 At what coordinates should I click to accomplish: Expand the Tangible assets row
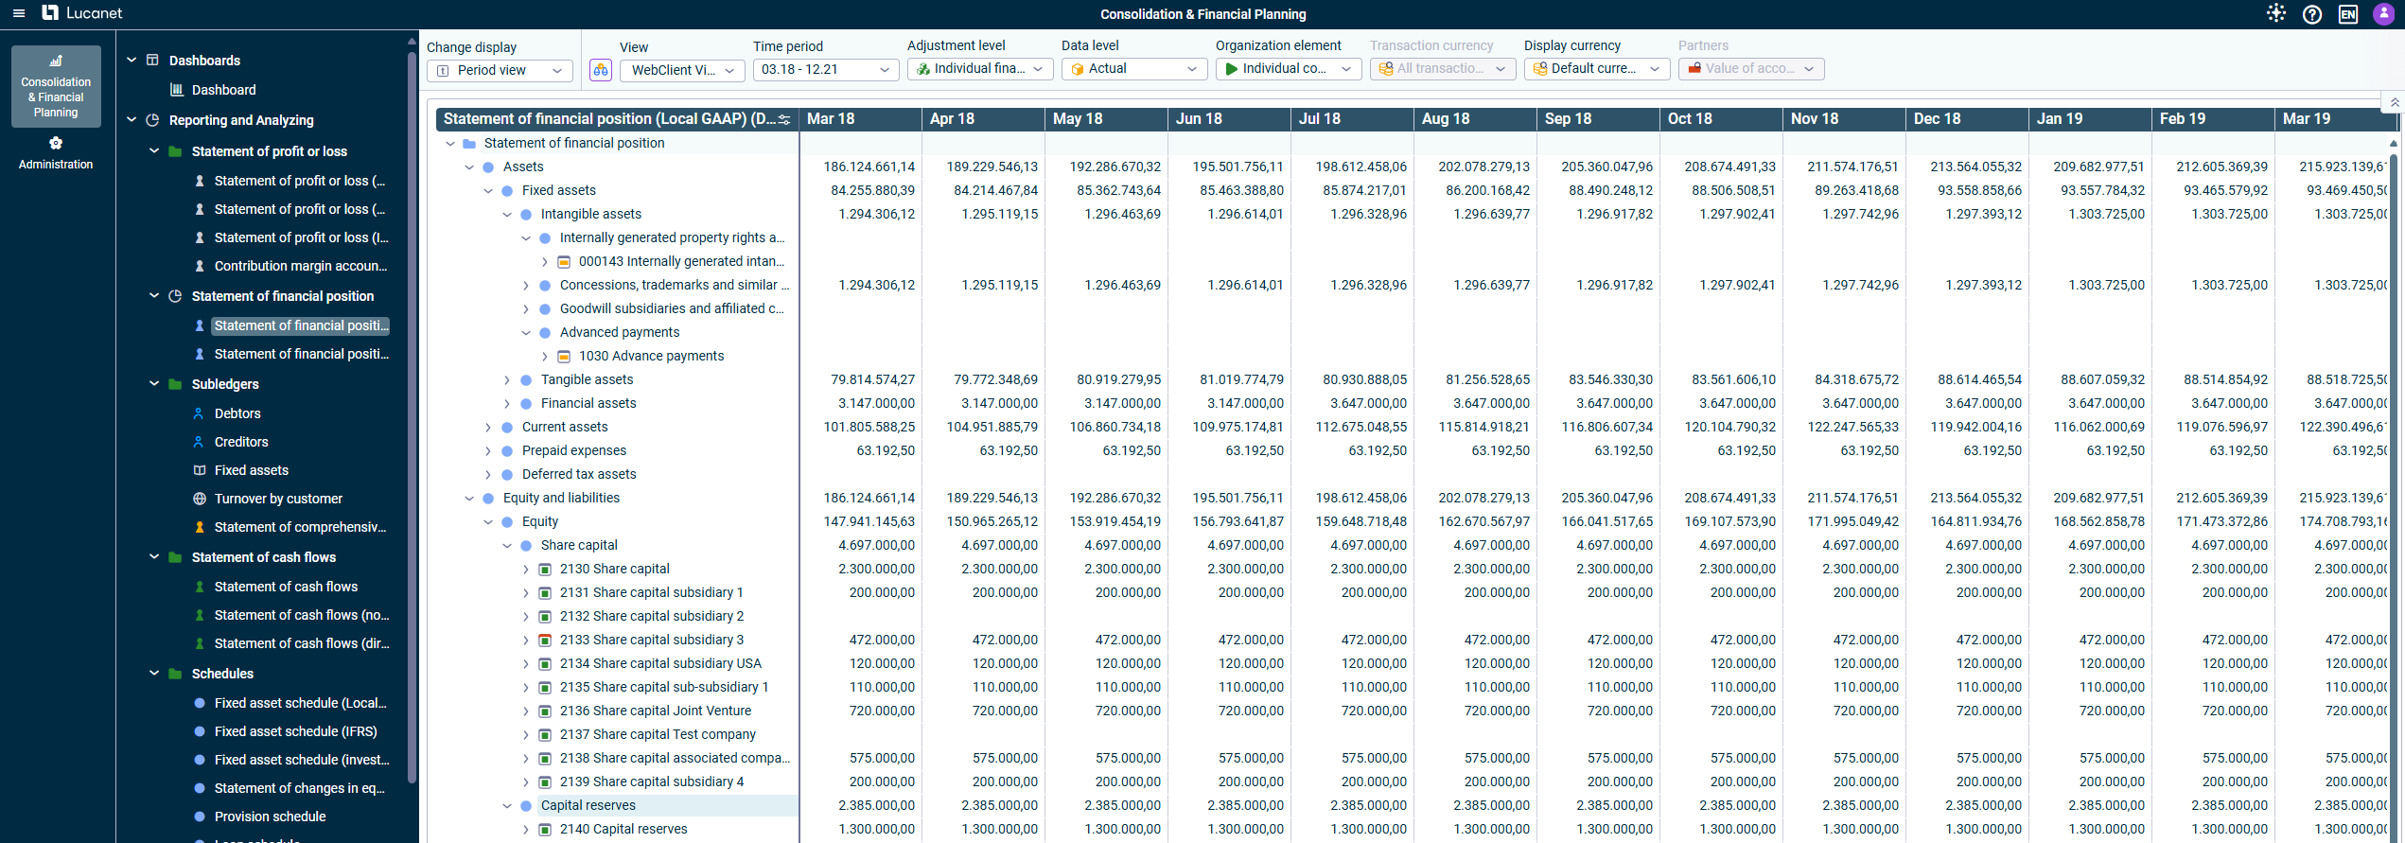point(507,380)
